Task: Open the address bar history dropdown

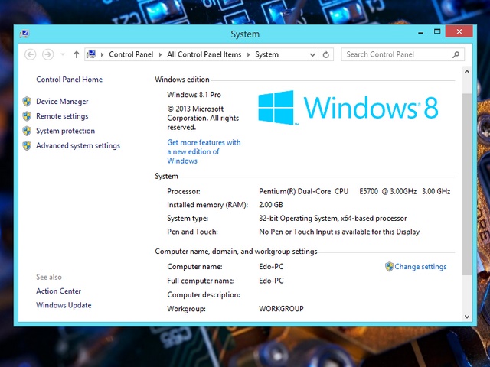Action: [312, 55]
